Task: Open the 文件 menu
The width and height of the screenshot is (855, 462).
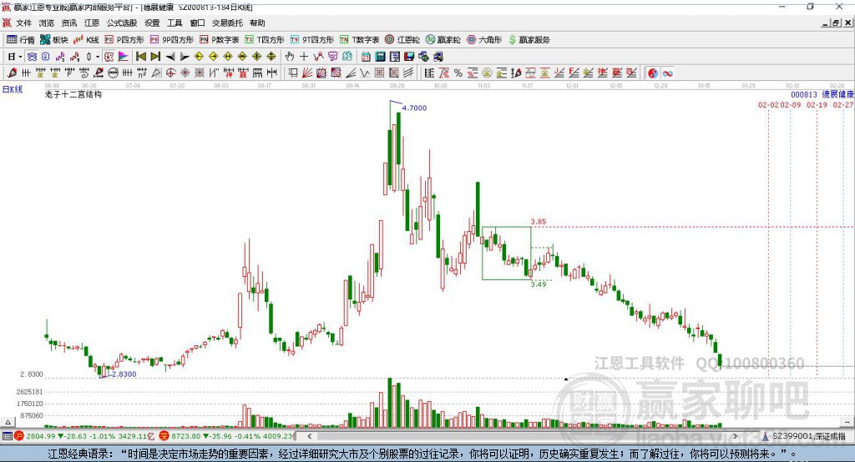Action: pyautogui.click(x=24, y=23)
